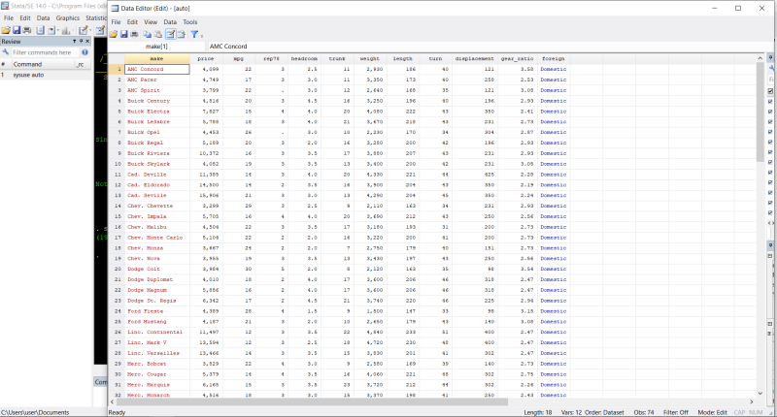Expand dropdown arrow beside Filter funnel icon
This screenshot has height=417, width=777.
[x=202, y=35]
